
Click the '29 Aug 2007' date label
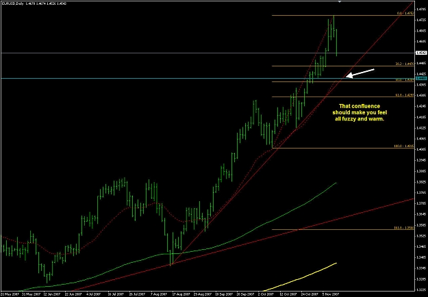[201, 294]
